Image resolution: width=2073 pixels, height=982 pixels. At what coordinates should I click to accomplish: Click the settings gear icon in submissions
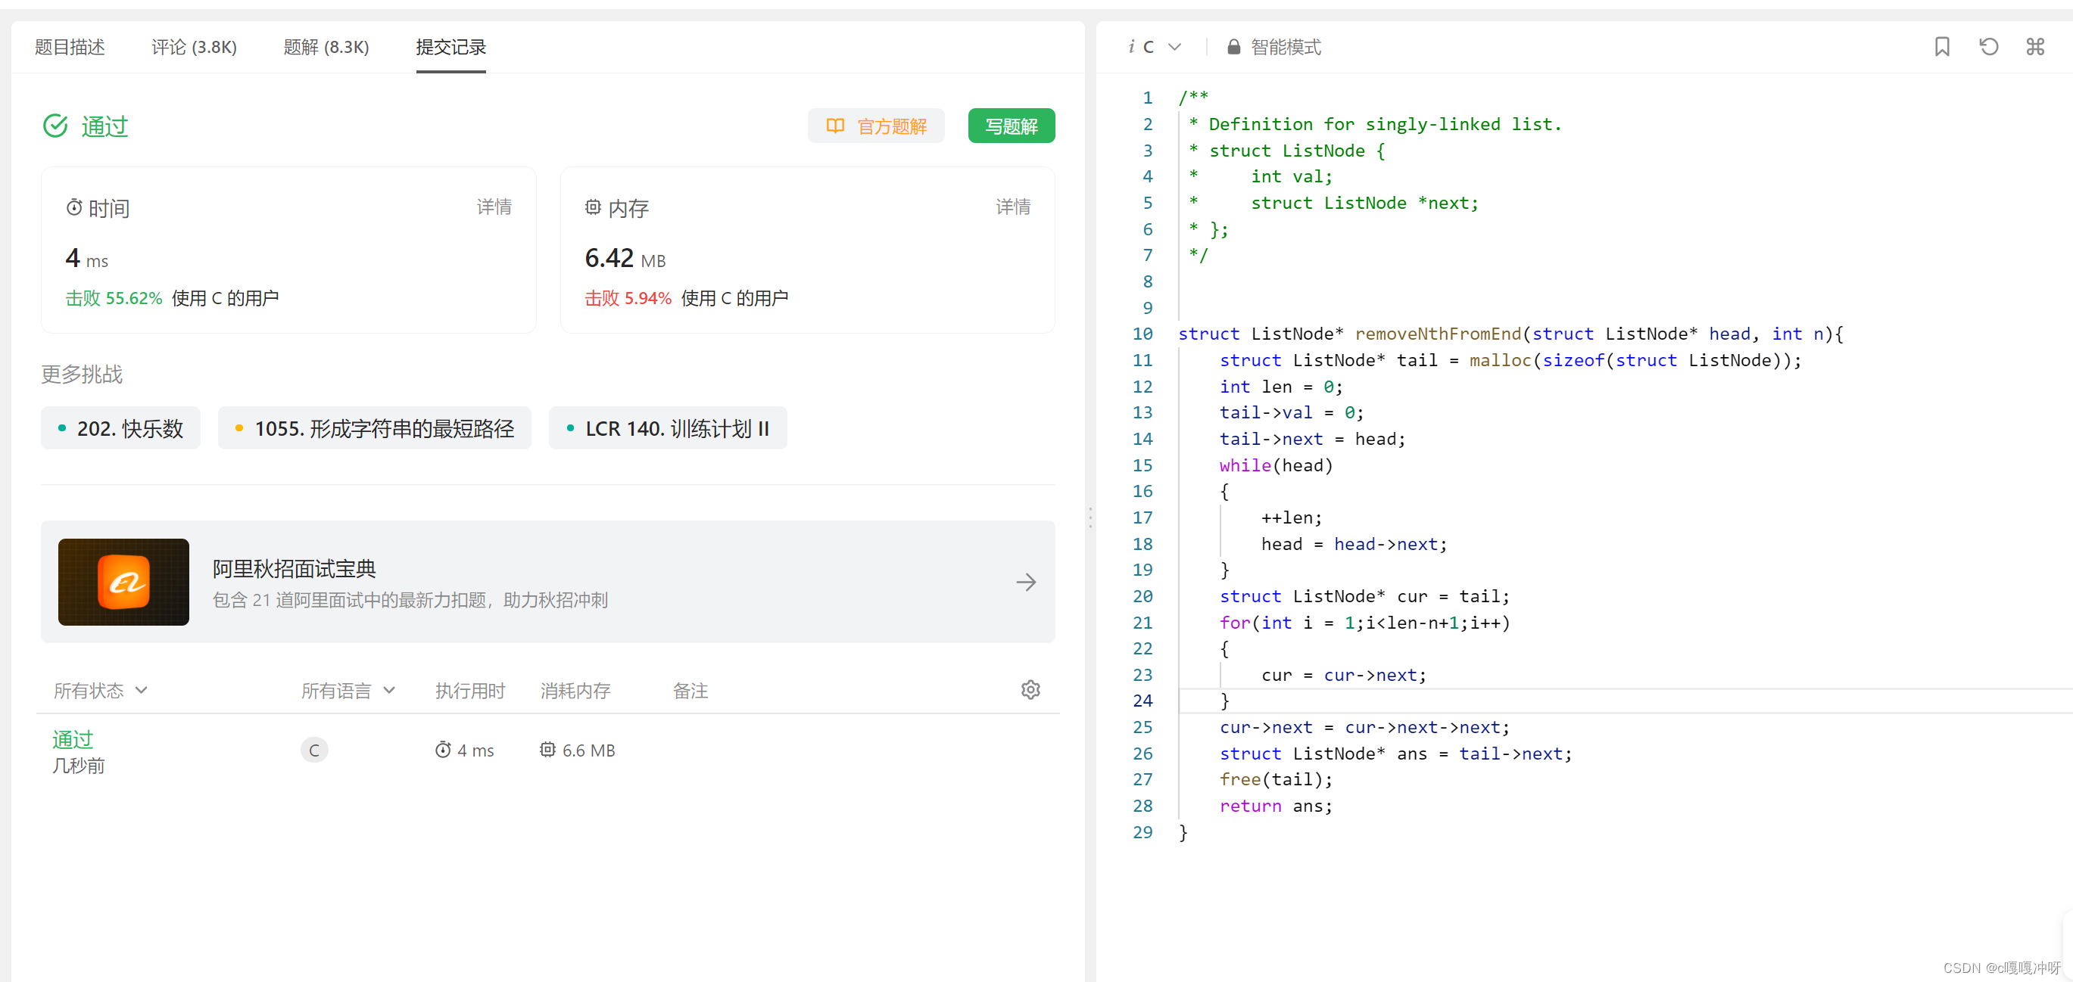[x=1031, y=690]
